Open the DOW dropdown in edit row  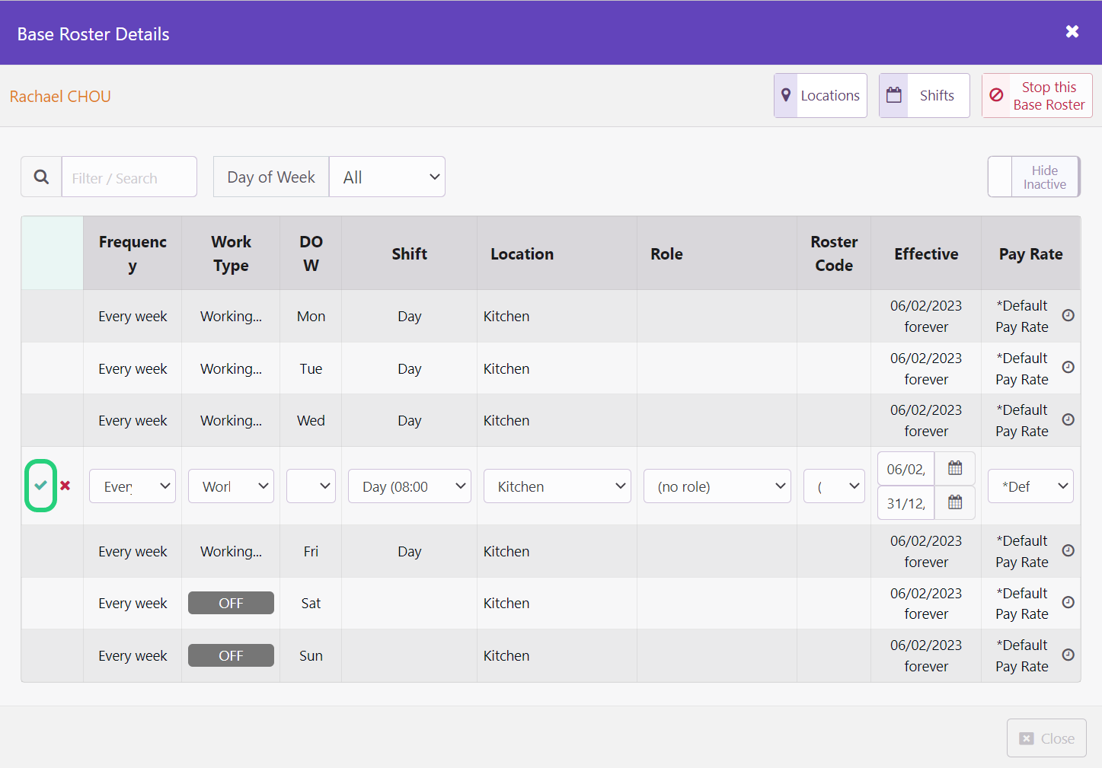pyautogui.click(x=311, y=486)
